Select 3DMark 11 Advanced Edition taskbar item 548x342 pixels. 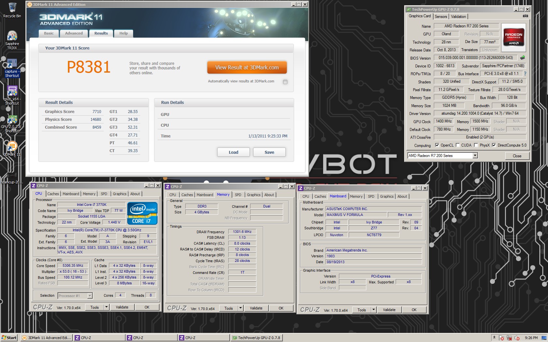(46, 338)
